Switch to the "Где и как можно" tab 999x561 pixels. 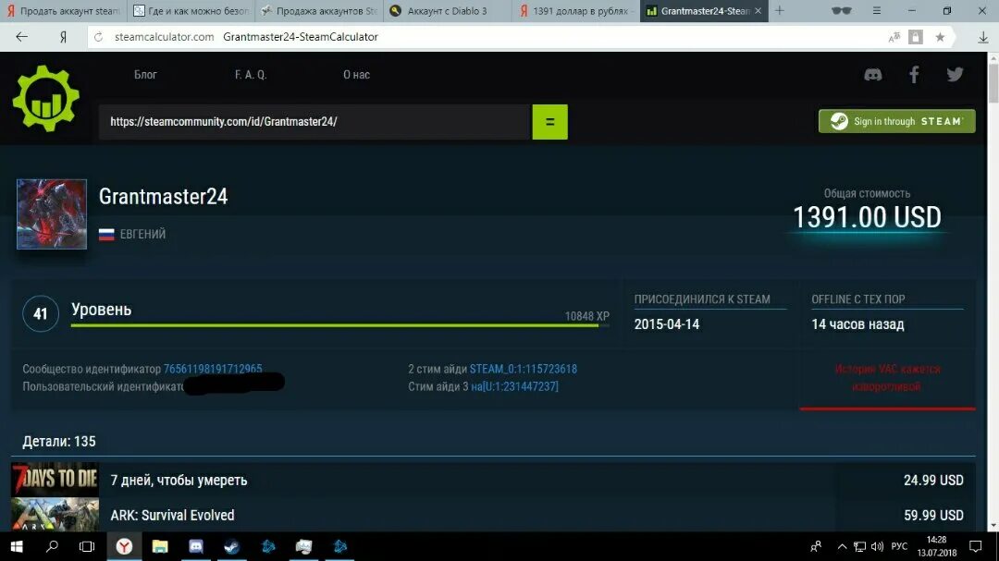pos(191,11)
